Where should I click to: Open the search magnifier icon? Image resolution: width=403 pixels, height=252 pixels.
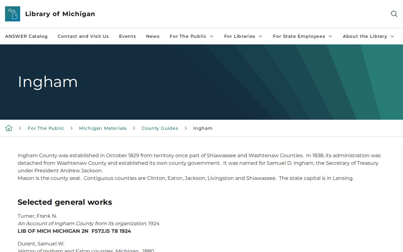[x=394, y=14]
